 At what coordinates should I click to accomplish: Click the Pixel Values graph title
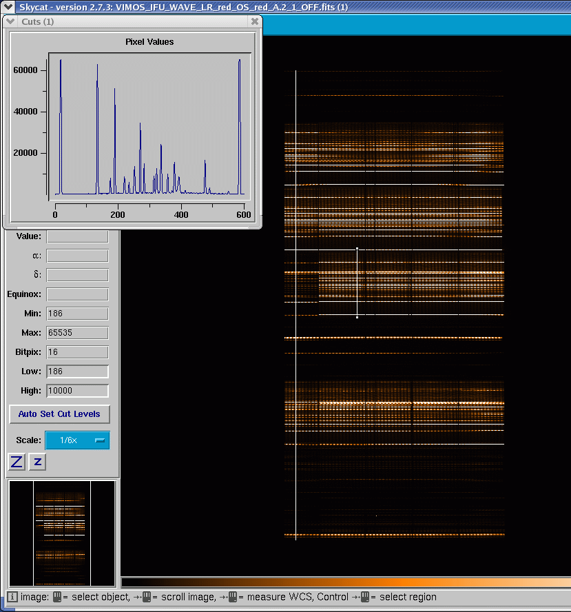point(149,42)
